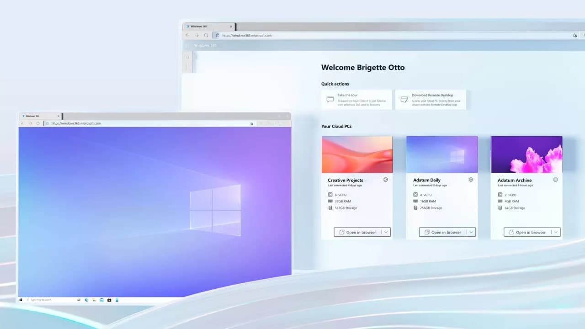Image resolution: width=585 pixels, height=329 pixels.
Task: Expand Open in browser dropdown for Creative Projects
Action: click(386, 232)
